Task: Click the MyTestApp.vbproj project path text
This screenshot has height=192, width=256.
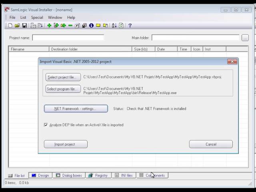Action: 152,77
